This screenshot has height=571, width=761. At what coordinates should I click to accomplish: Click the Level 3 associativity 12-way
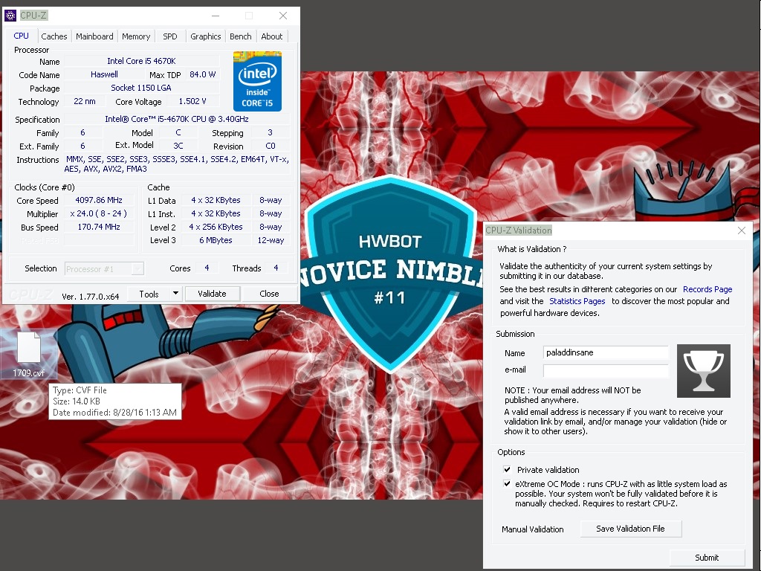271,240
